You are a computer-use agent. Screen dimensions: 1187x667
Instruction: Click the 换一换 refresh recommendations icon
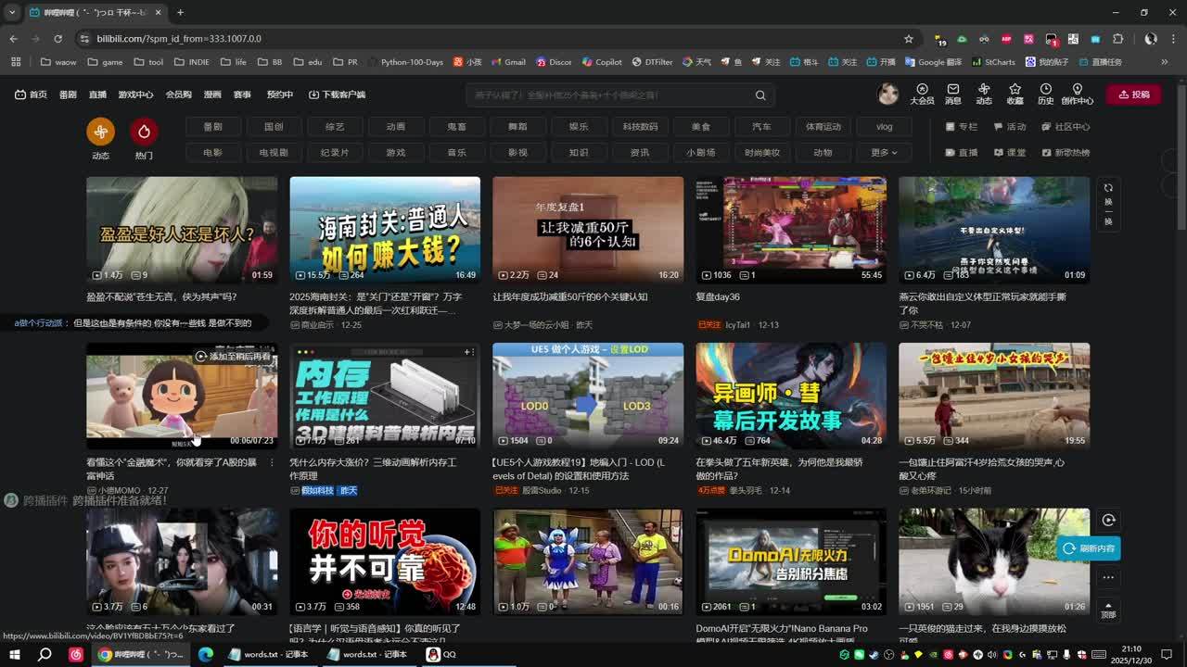[x=1108, y=204]
